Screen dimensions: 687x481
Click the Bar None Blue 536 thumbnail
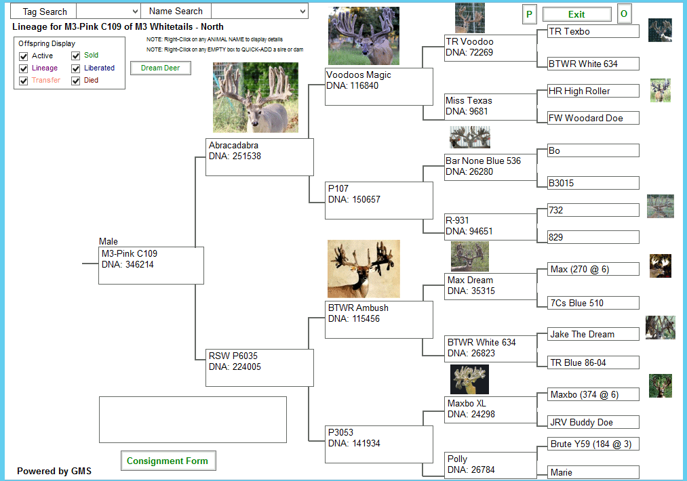tap(469, 138)
